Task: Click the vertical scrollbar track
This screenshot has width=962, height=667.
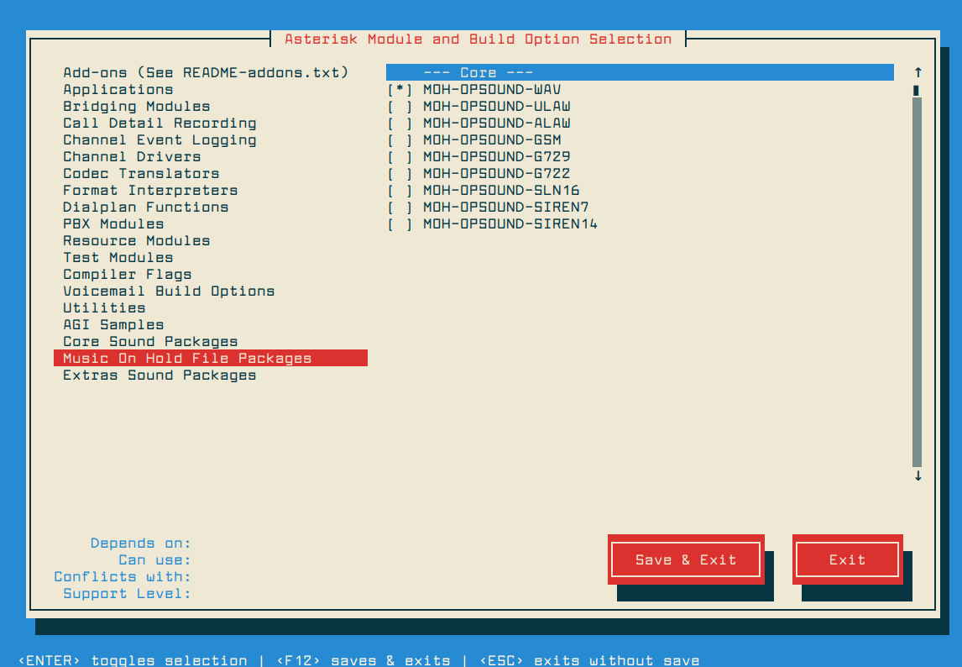Action: pyautogui.click(x=918, y=277)
